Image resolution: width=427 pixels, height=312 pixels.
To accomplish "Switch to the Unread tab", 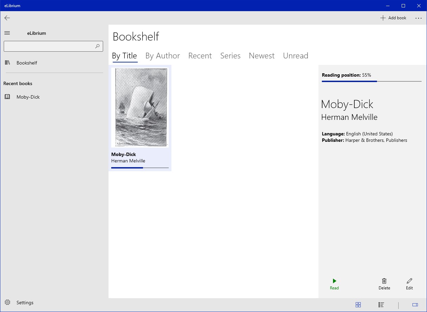I will pyautogui.click(x=295, y=56).
